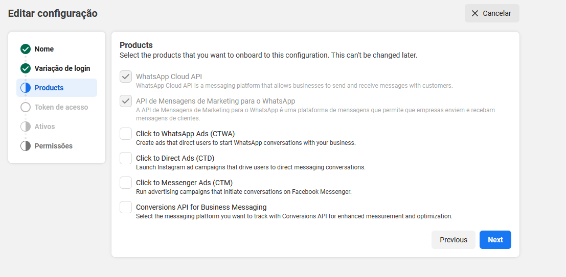The height and width of the screenshot is (277, 566).
Task: Click the half-circle icon beside Ativos
Action: [x=26, y=127]
